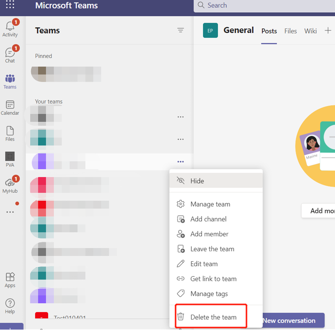Open the app launcher waffle icon

coord(10,4)
